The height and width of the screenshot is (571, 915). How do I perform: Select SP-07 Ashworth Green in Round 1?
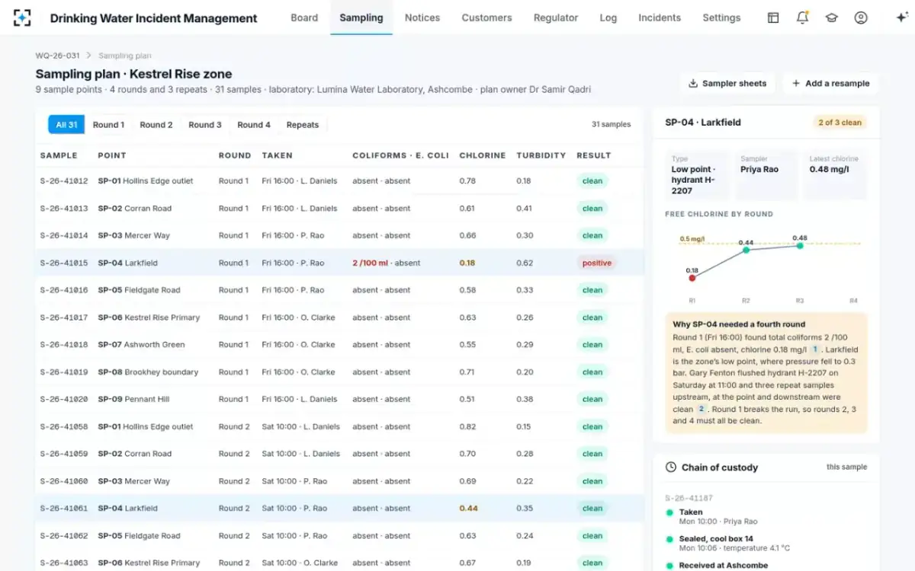click(339, 345)
